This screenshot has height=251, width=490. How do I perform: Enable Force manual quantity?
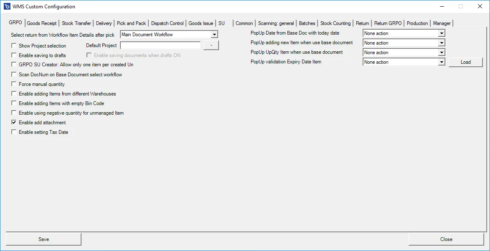click(x=14, y=84)
